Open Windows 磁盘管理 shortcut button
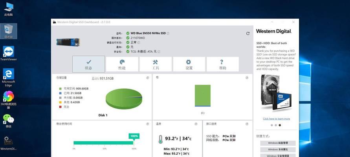Screen dimensions: 350x157 278,143
